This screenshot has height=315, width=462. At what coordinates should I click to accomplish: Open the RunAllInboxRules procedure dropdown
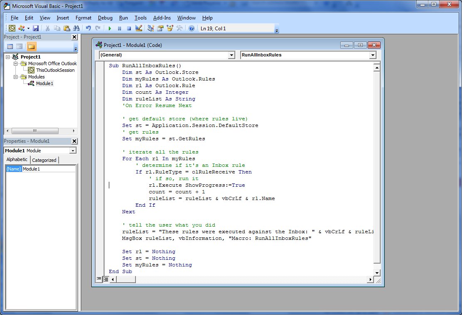373,55
